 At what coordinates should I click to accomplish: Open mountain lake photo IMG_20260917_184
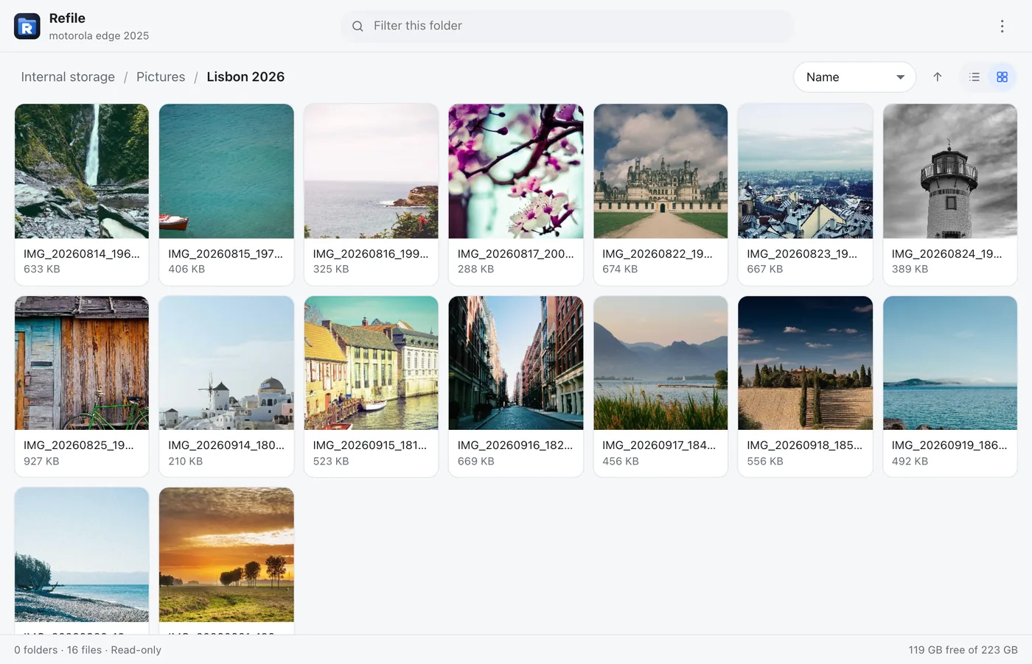[x=660, y=386]
